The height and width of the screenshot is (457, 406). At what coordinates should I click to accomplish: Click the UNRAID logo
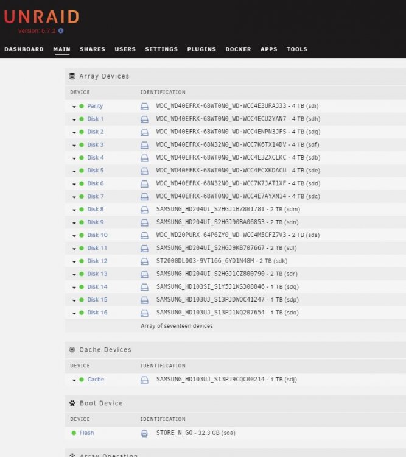coord(41,16)
